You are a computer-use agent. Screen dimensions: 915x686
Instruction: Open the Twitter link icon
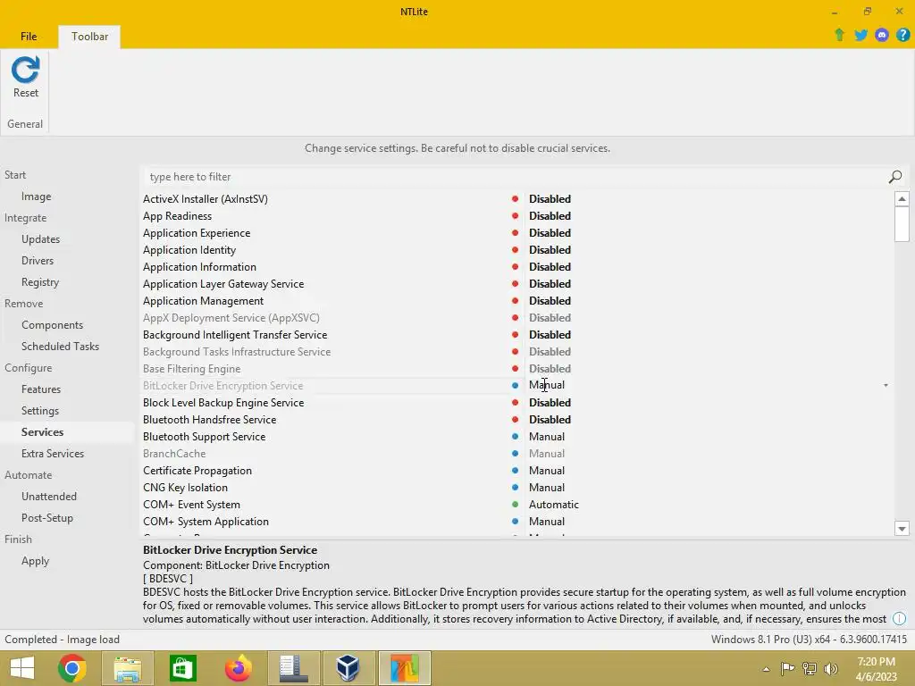point(860,35)
